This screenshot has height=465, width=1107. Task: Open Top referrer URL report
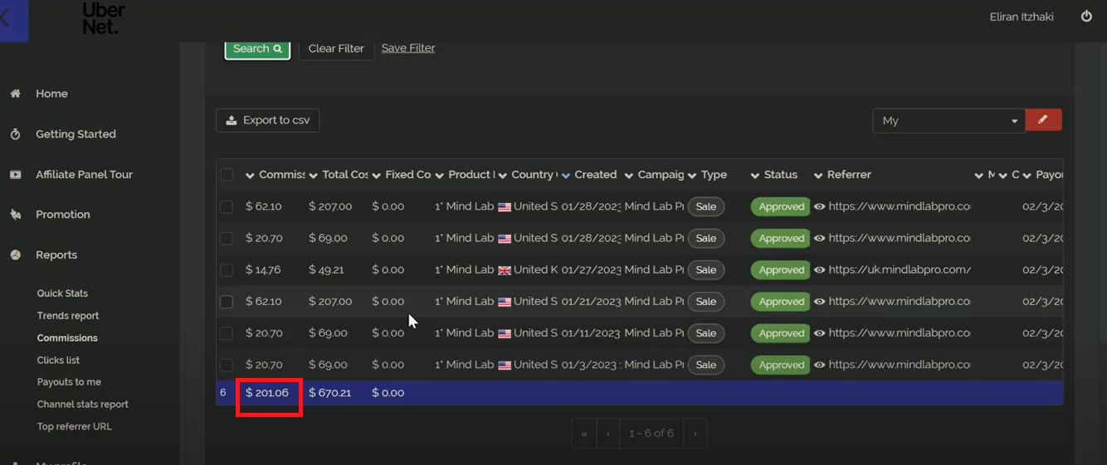(74, 427)
